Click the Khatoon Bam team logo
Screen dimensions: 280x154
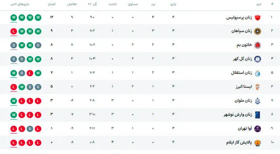(x=258, y=45)
